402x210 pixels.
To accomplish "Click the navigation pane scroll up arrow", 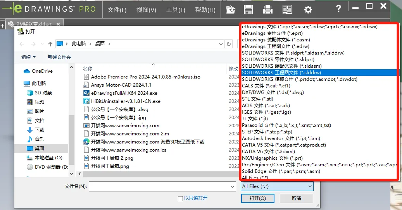I will point(72,67).
